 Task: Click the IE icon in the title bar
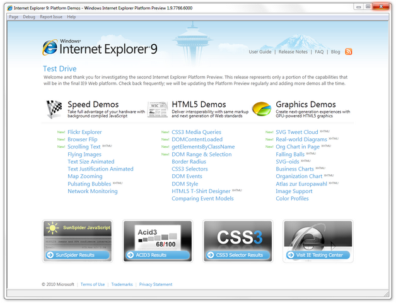click(x=10, y=8)
